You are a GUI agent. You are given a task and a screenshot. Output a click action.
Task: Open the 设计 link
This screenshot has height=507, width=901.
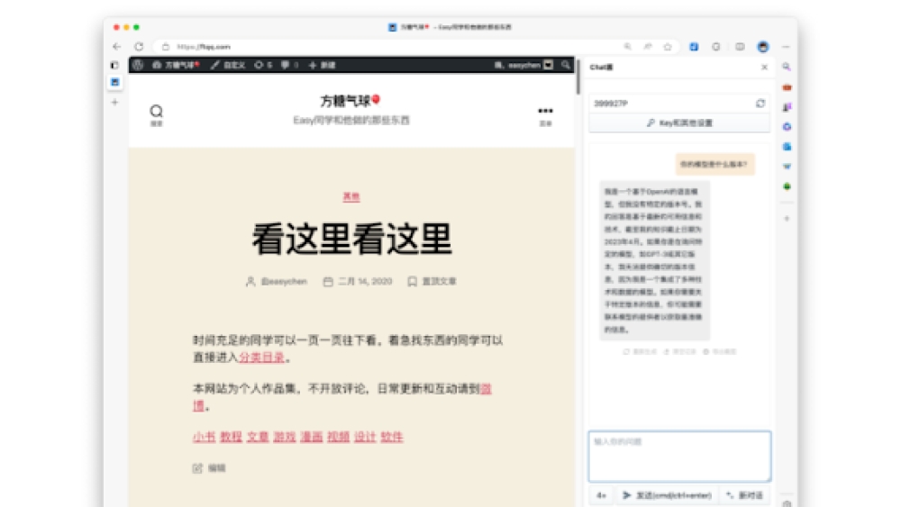coord(365,437)
